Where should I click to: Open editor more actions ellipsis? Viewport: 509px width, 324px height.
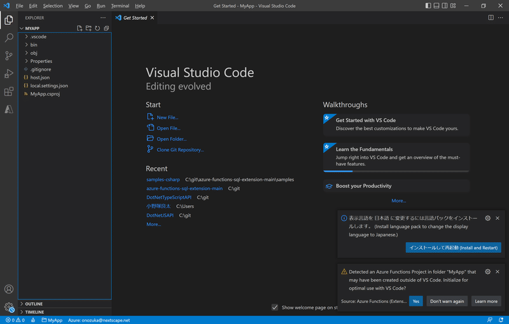(500, 18)
